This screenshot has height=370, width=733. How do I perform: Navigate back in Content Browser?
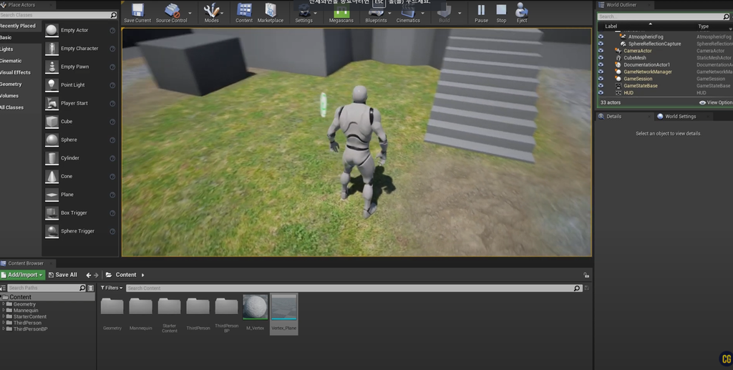tap(88, 275)
